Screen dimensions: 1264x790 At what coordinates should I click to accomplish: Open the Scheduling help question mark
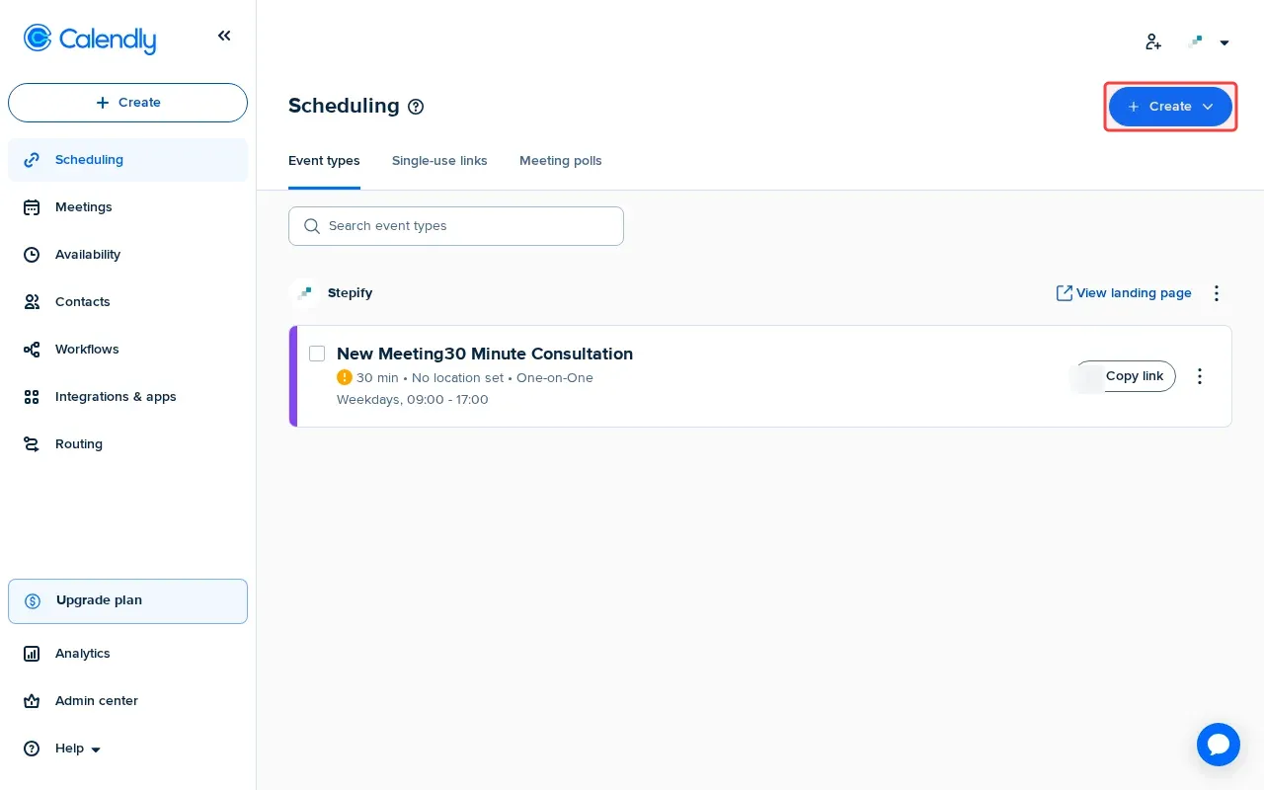click(x=416, y=107)
